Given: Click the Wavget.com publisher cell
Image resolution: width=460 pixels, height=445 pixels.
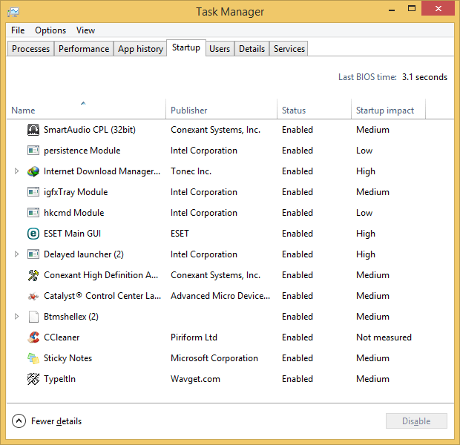Looking at the screenshot, I should [x=195, y=379].
